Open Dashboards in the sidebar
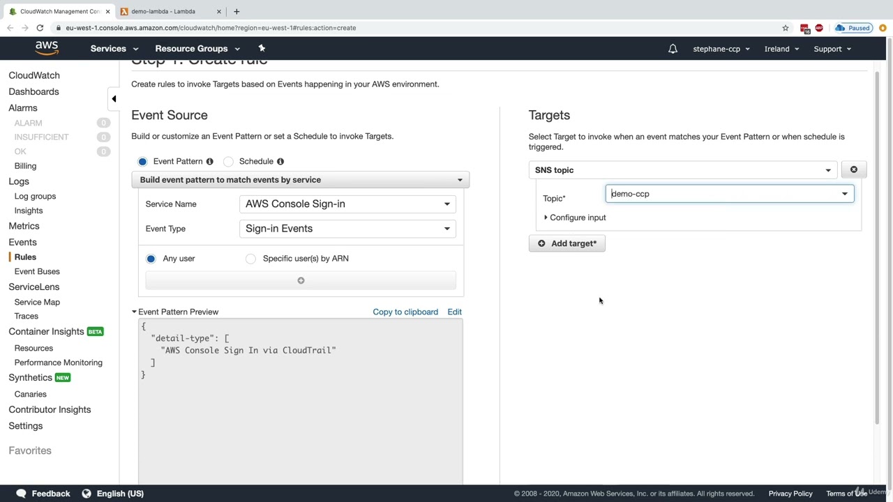 pos(33,91)
